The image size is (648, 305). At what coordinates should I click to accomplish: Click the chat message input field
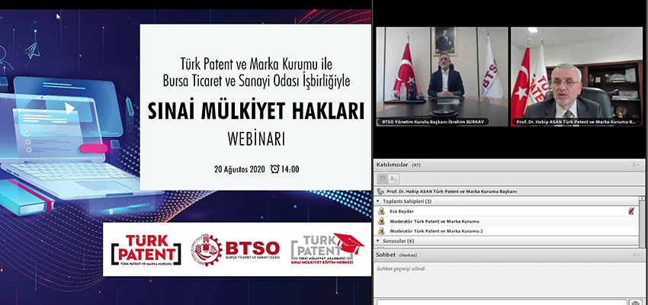(502, 302)
